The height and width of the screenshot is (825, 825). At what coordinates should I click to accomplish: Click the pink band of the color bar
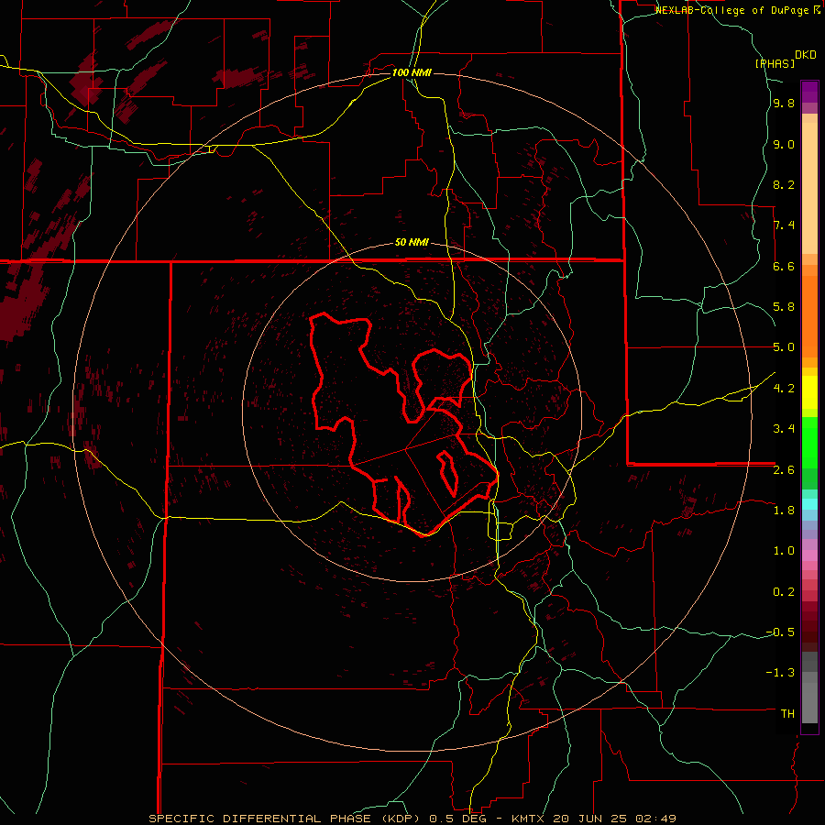(809, 555)
